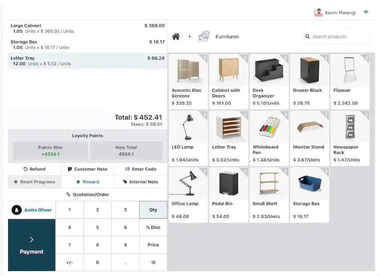Image resolution: width=380 pixels, height=276 pixels.
Task: Select the Letter Tray order line
Action: pos(87,61)
